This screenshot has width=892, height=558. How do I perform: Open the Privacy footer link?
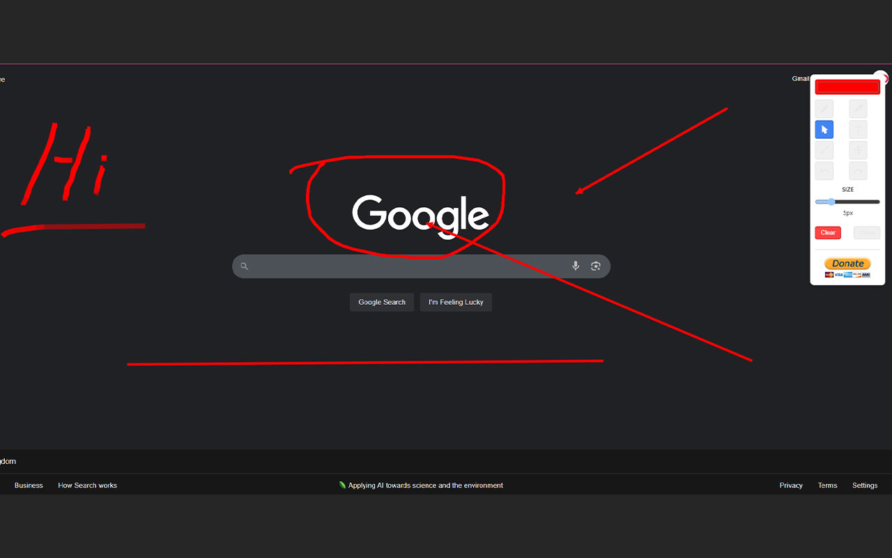(x=791, y=485)
